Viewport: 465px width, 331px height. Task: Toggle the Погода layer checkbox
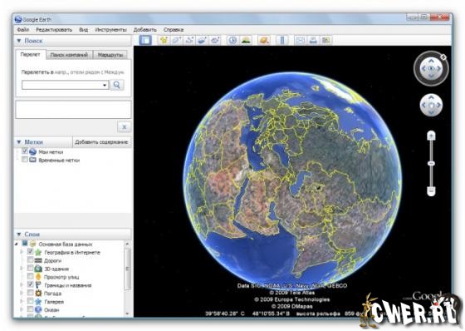30,293
